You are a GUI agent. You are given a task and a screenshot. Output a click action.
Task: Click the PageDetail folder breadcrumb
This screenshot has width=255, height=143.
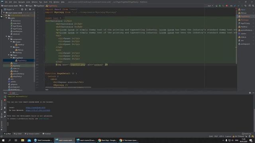[x=39, y=6]
